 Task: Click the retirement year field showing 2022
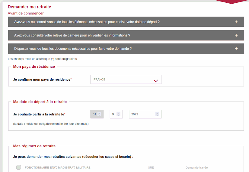tap(142, 114)
